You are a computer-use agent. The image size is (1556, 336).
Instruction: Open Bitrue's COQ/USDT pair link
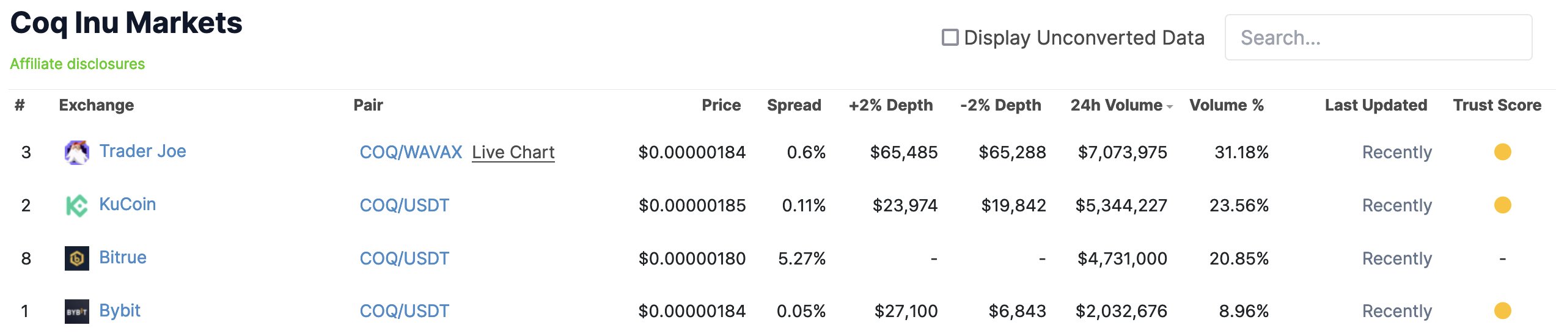coord(404,258)
